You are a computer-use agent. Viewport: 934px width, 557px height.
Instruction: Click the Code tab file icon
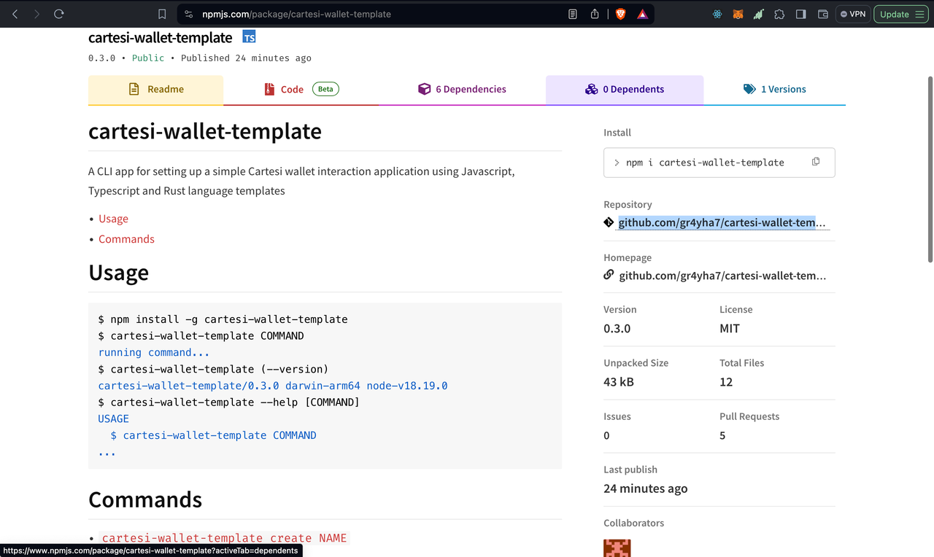click(269, 89)
